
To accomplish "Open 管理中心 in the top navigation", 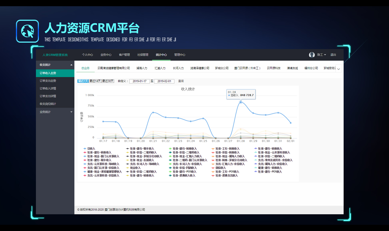I will [180, 55].
